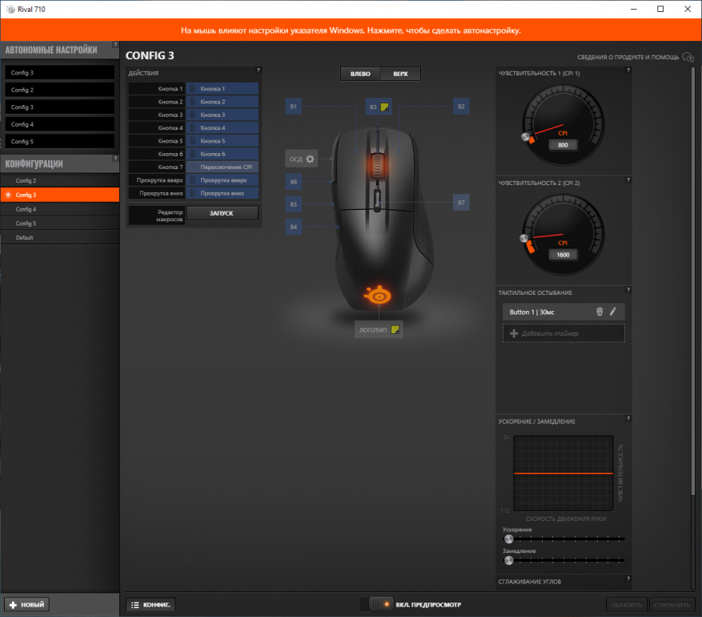Choose Config 5 in configurations list

click(60, 223)
